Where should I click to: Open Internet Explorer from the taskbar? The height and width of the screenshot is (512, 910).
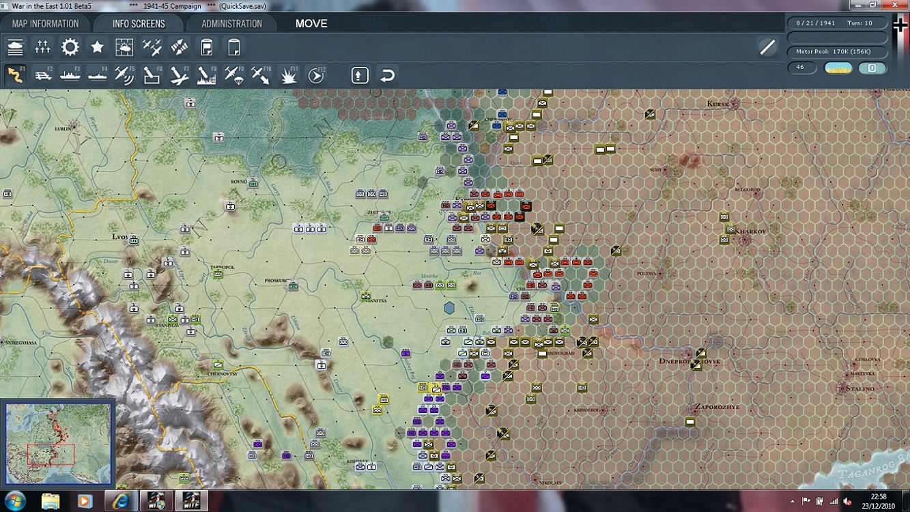click(x=121, y=502)
